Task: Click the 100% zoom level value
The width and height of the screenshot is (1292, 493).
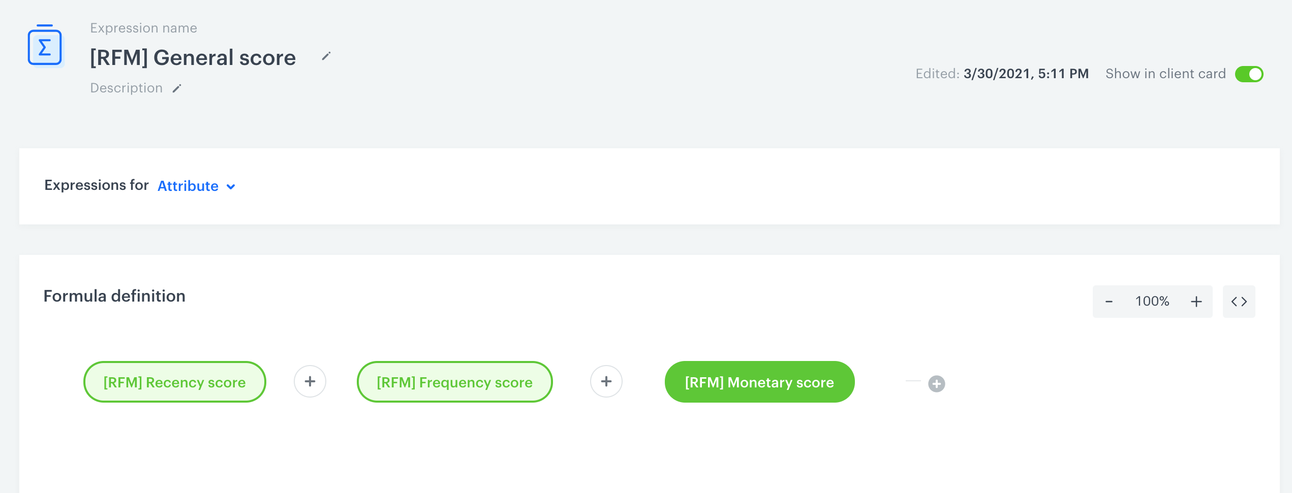Action: pos(1152,302)
